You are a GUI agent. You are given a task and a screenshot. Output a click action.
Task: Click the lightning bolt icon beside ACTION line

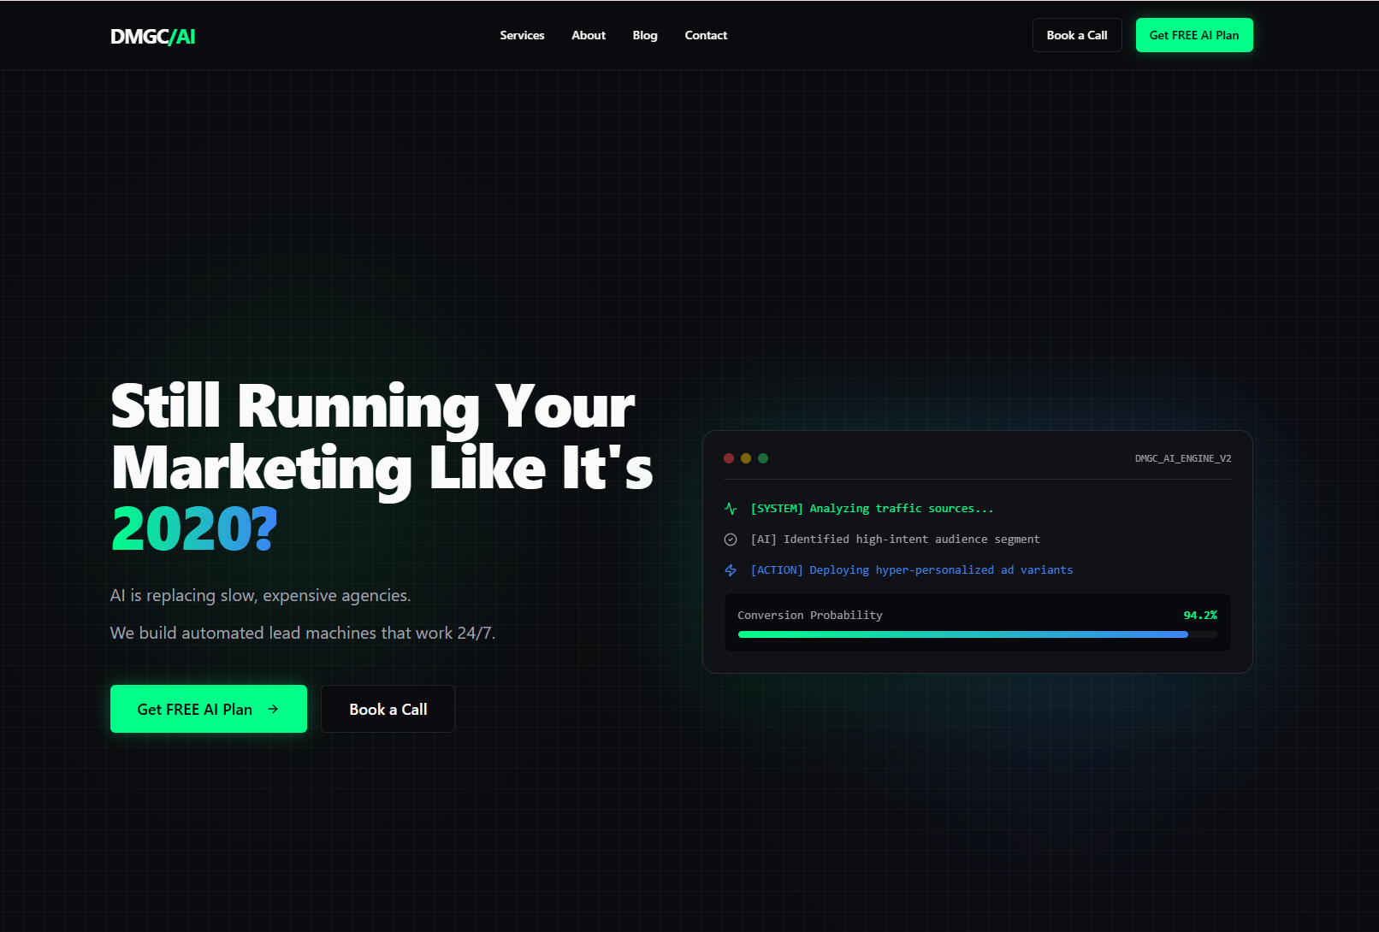731,570
